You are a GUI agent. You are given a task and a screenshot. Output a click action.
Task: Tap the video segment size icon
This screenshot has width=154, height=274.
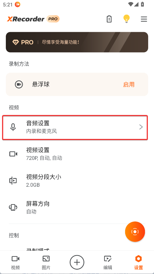tap(13, 181)
